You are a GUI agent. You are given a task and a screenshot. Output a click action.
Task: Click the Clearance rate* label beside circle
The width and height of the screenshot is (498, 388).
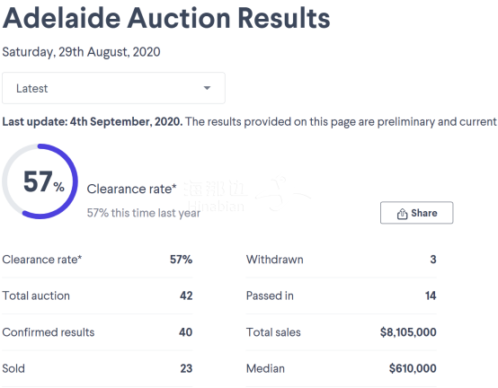(131, 189)
